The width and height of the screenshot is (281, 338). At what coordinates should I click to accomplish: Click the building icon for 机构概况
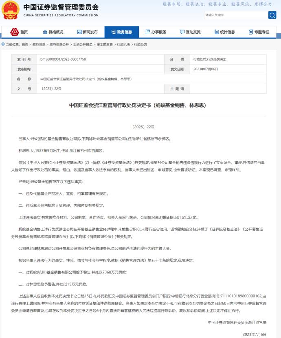[45, 32]
